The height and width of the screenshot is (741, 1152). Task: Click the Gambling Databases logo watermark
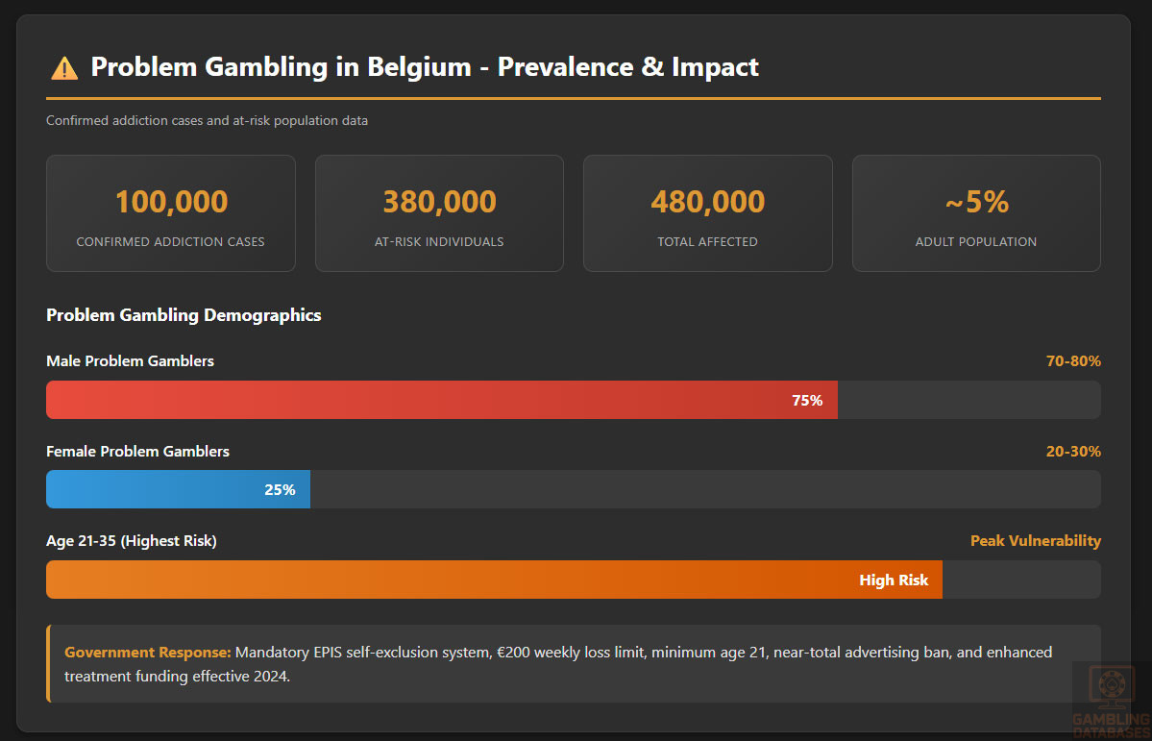1110,699
